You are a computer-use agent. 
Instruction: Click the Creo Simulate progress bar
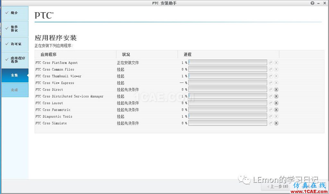(228, 123)
